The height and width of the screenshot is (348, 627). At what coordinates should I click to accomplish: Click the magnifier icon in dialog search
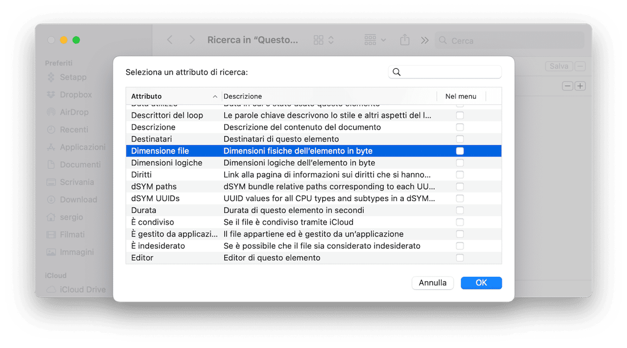tap(397, 72)
